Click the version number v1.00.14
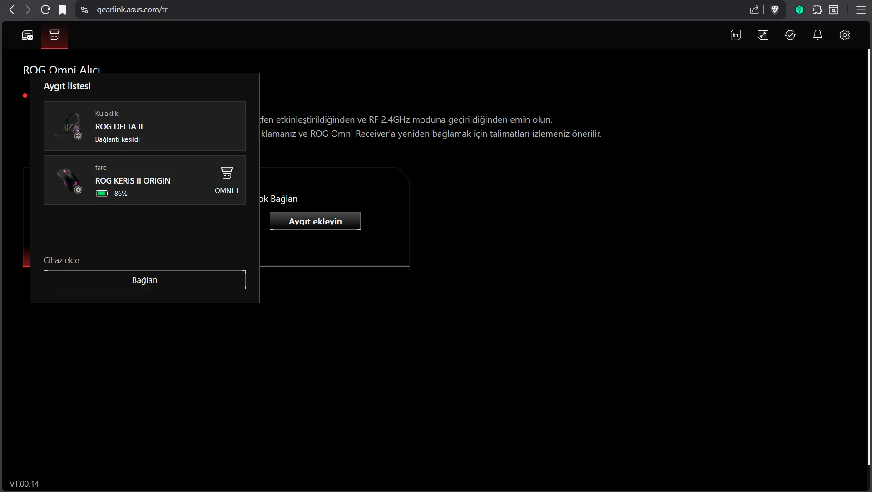 pyautogui.click(x=25, y=484)
